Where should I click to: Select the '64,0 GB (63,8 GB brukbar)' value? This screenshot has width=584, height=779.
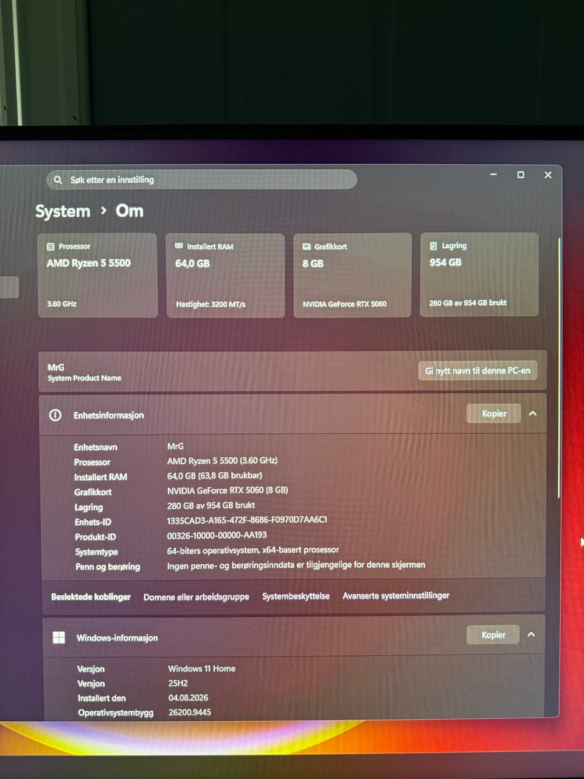[215, 475]
